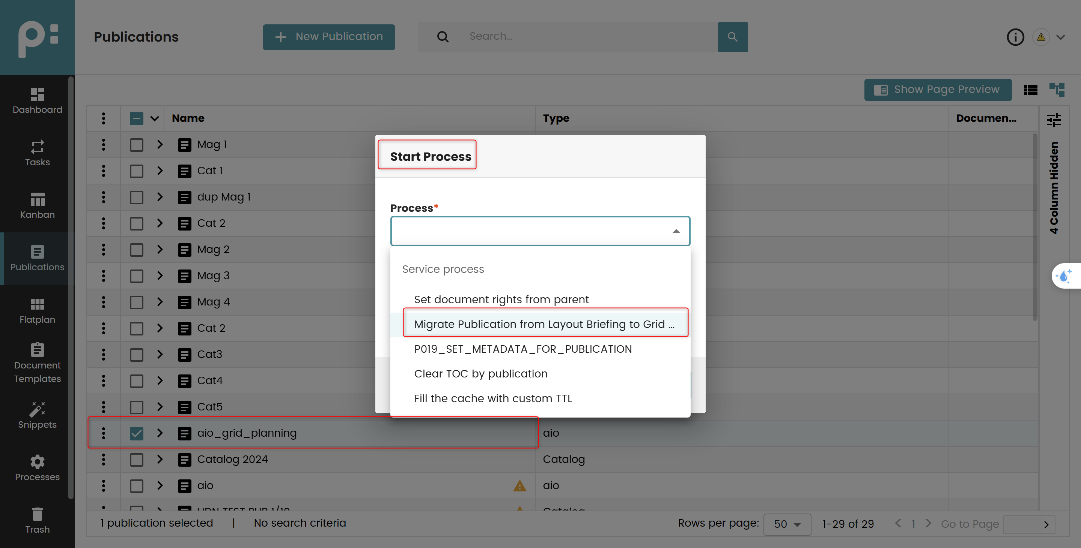The image size is (1081, 548).
Task: Switch to tree structure view icon
Action: point(1057,89)
